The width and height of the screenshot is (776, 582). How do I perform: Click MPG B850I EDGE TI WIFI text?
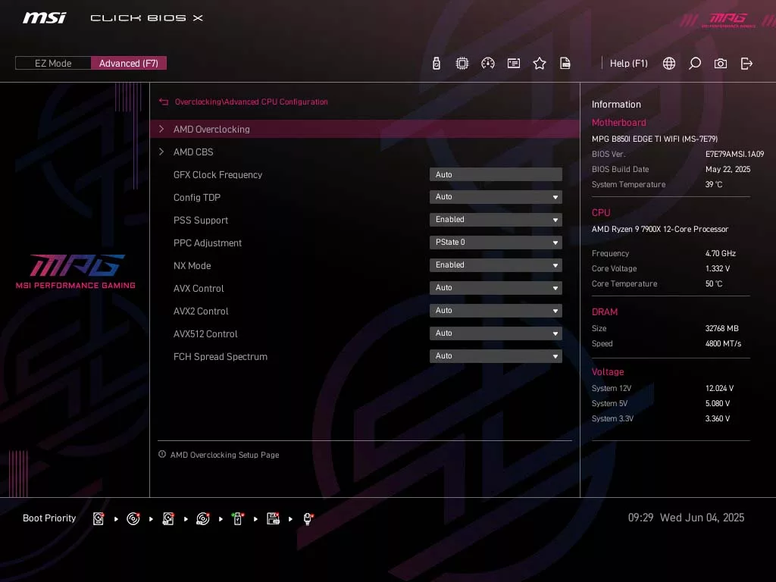[x=654, y=139]
